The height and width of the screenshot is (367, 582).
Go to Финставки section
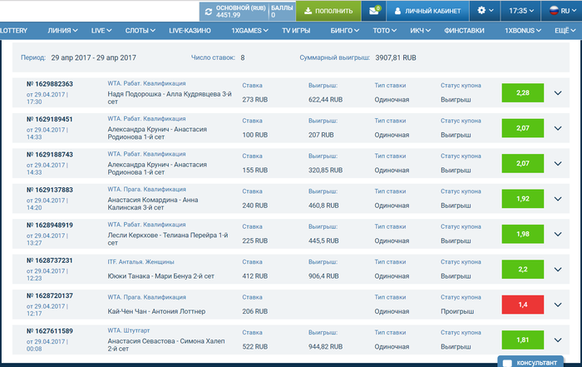[x=464, y=31]
